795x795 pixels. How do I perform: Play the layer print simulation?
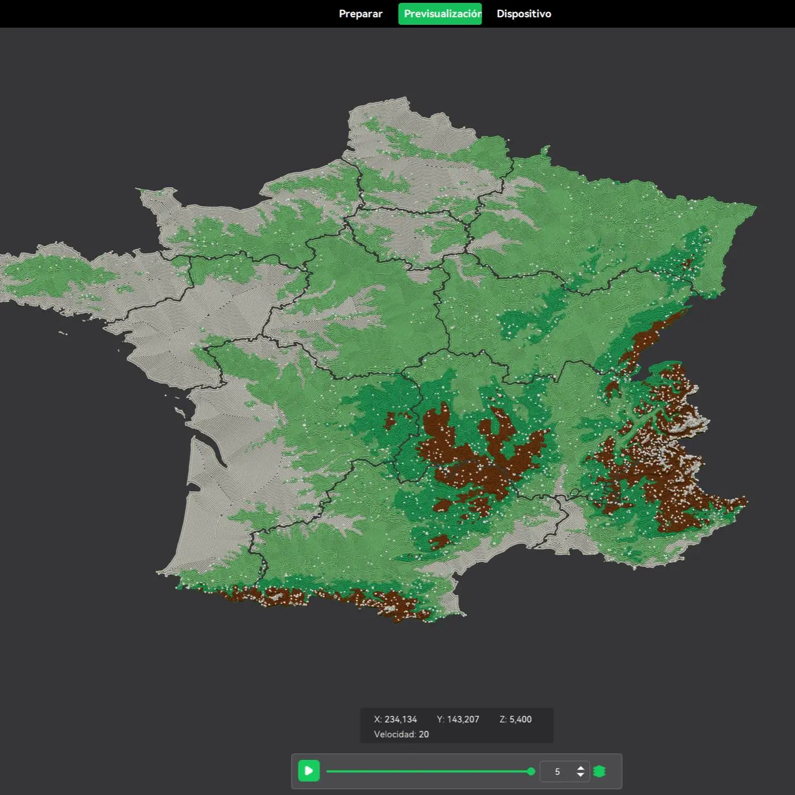click(x=309, y=771)
